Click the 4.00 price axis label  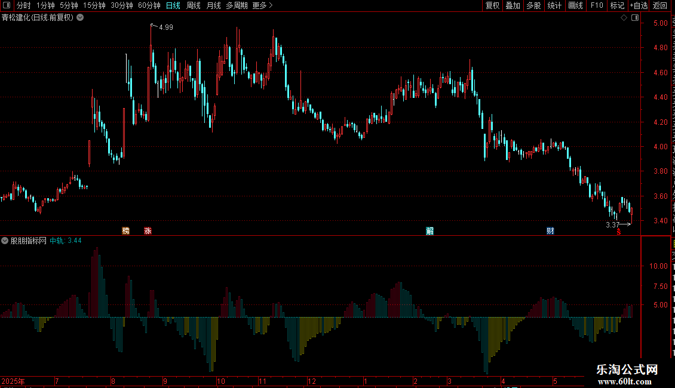(x=660, y=147)
